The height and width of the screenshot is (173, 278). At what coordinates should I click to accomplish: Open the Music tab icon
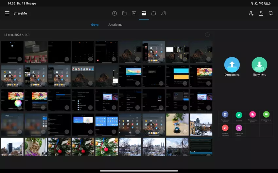click(164, 13)
